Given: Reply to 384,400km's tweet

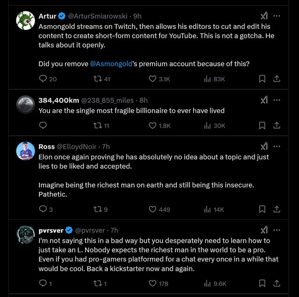Looking at the screenshot, I should click(43, 125).
